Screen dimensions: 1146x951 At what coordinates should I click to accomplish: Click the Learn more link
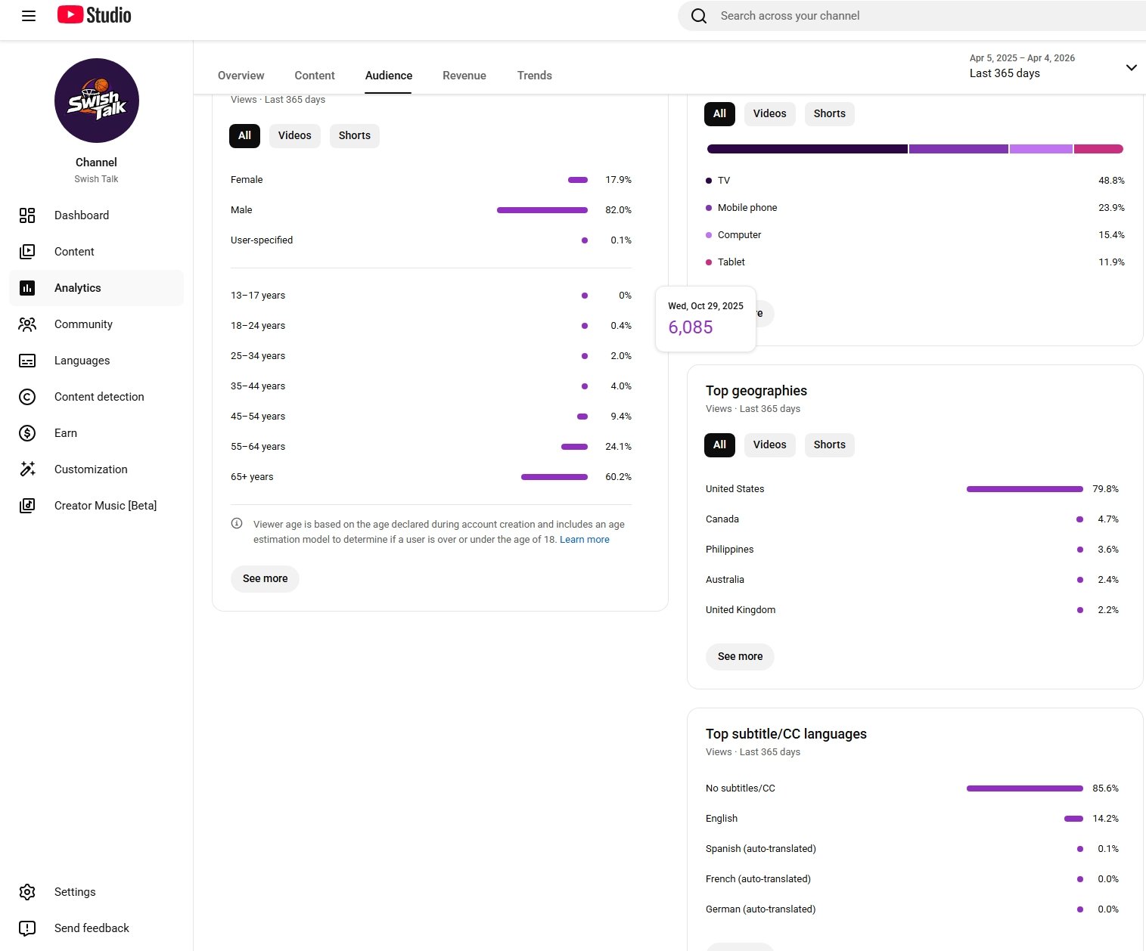point(584,540)
